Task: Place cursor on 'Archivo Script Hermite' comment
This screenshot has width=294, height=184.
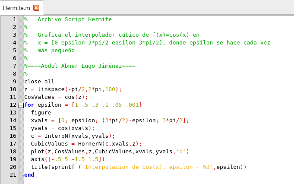Action: coord(75,19)
